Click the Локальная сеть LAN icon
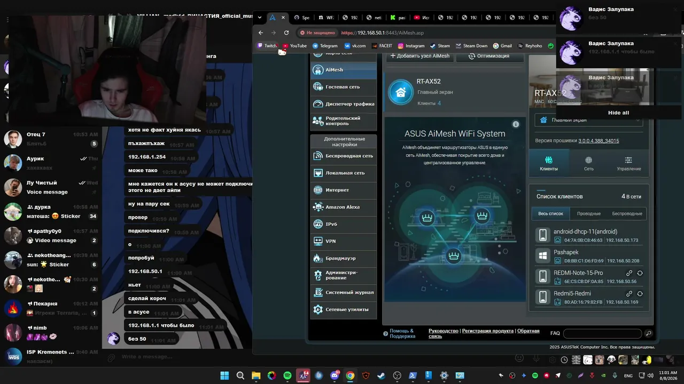This screenshot has height=384, width=684. (318, 173)
